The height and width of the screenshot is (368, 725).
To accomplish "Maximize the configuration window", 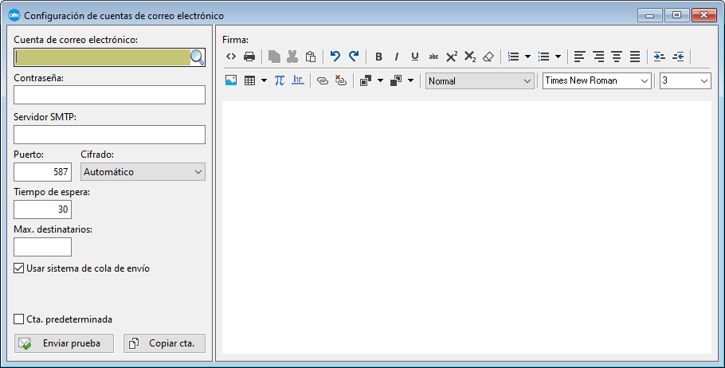I will tap(677, 15).
